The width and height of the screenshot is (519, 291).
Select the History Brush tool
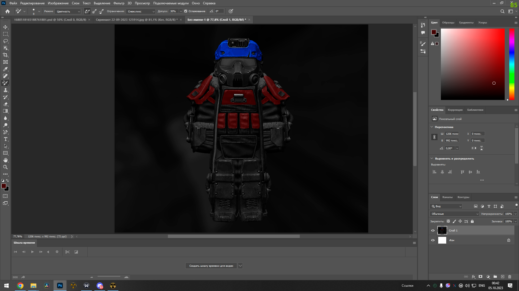pyautogui.click(x=5, y=97)
